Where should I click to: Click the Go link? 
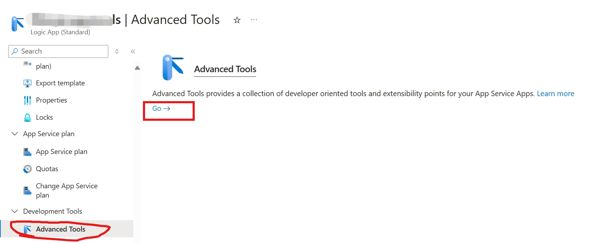(161, 109)
